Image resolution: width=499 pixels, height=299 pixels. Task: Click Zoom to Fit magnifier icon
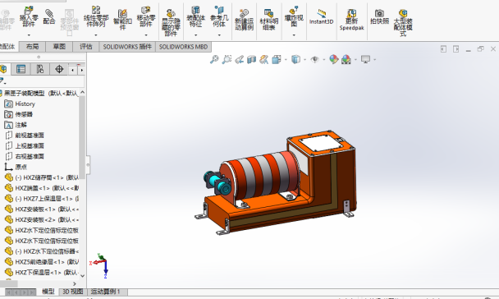(214, 59)
